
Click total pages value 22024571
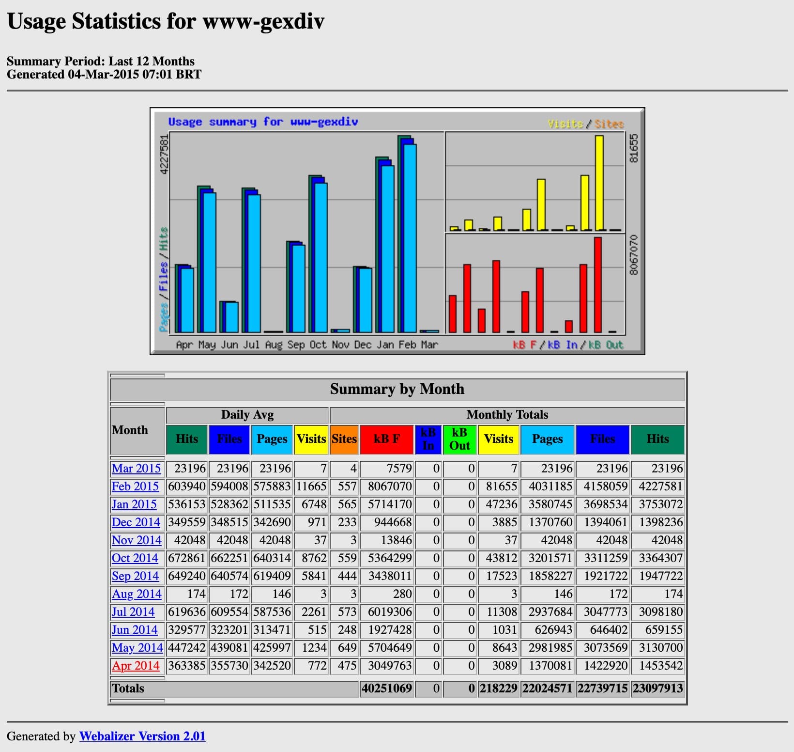(548, 689)
